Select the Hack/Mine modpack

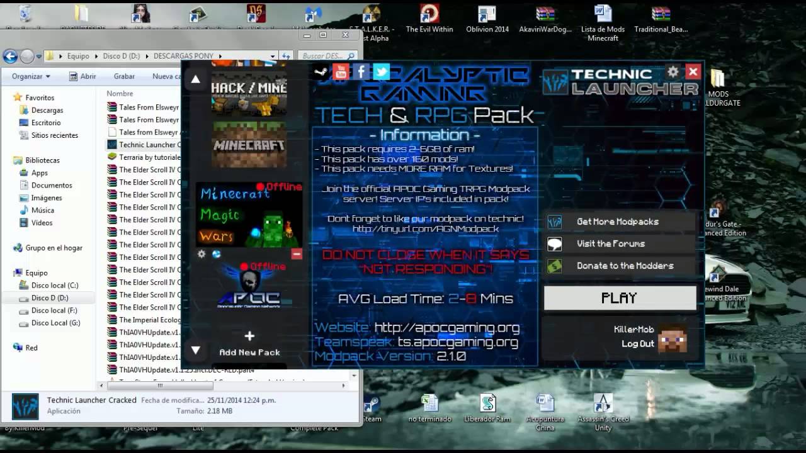249,93
